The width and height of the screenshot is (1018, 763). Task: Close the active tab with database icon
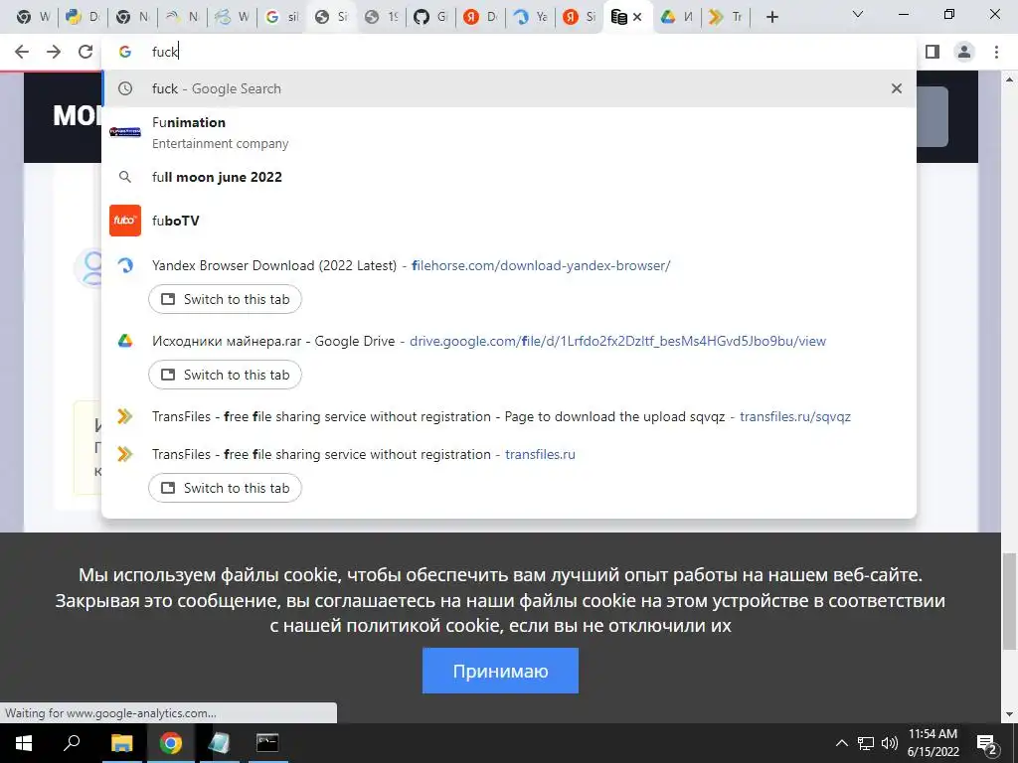637,18
